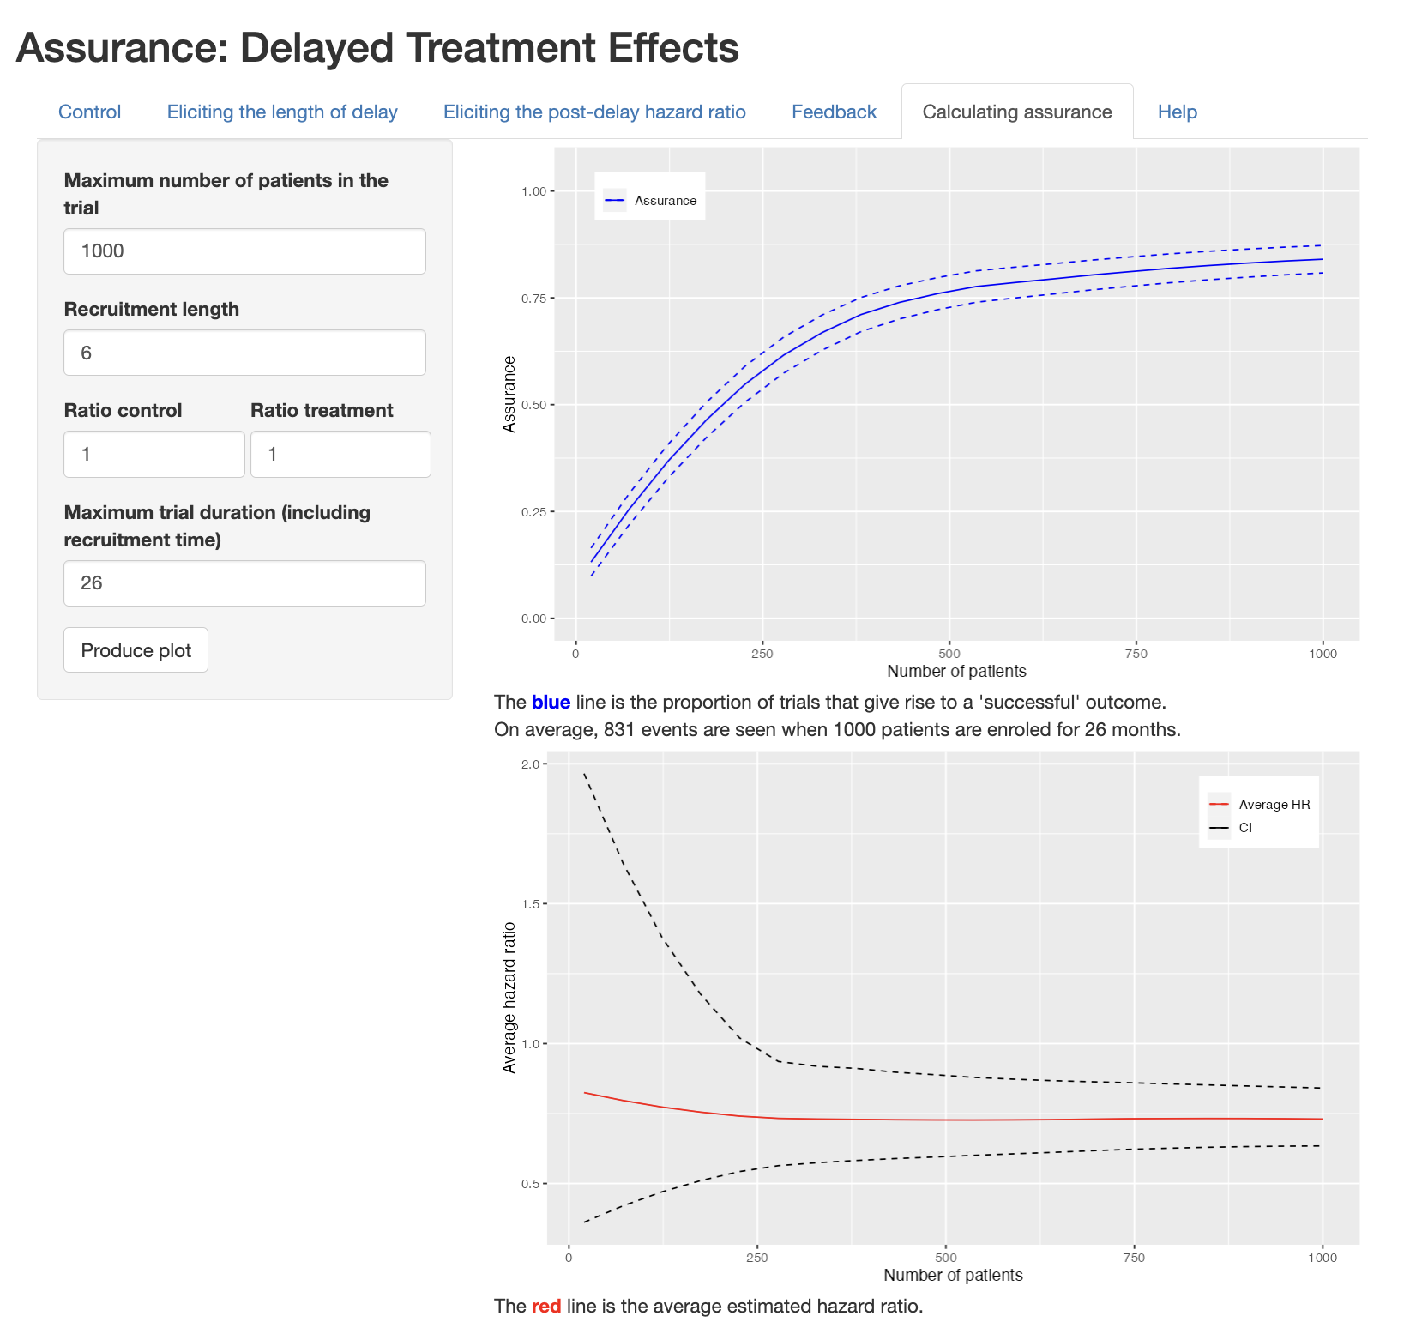Click the bold blue word in caption
Screen dimensions: 1428x1334
click(551, 702)
